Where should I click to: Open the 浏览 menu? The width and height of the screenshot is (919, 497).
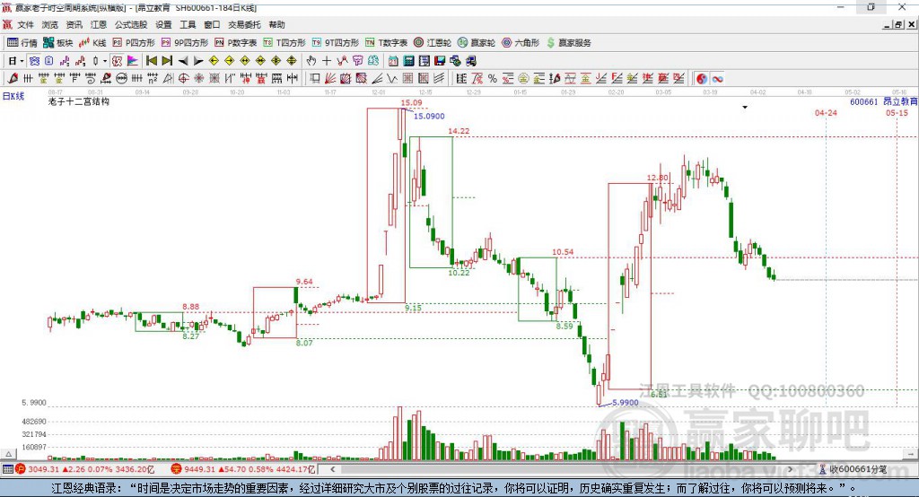(50, 24)
